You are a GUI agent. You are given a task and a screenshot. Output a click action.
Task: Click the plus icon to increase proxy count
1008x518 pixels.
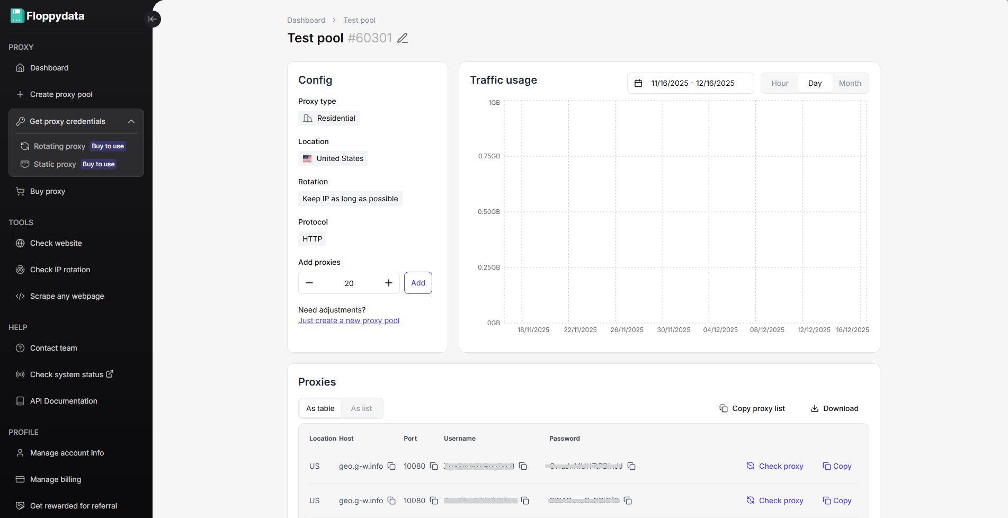[x=389, y=283]
